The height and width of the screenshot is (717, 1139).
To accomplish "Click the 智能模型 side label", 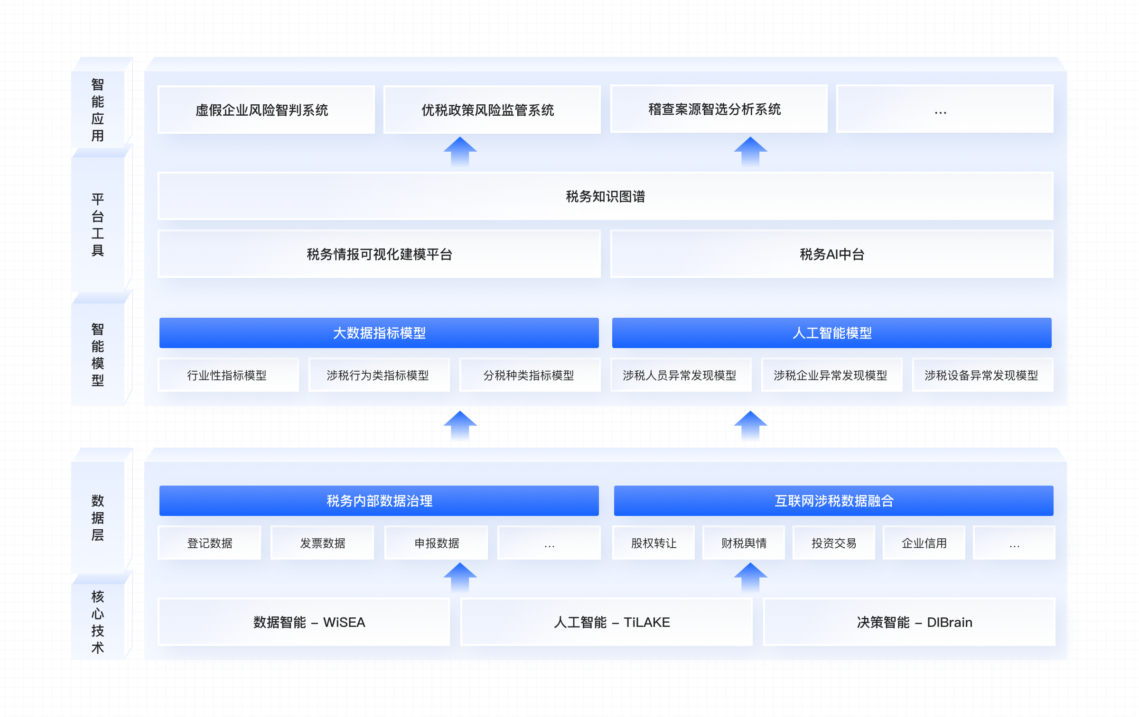I will tap(97, 355).
